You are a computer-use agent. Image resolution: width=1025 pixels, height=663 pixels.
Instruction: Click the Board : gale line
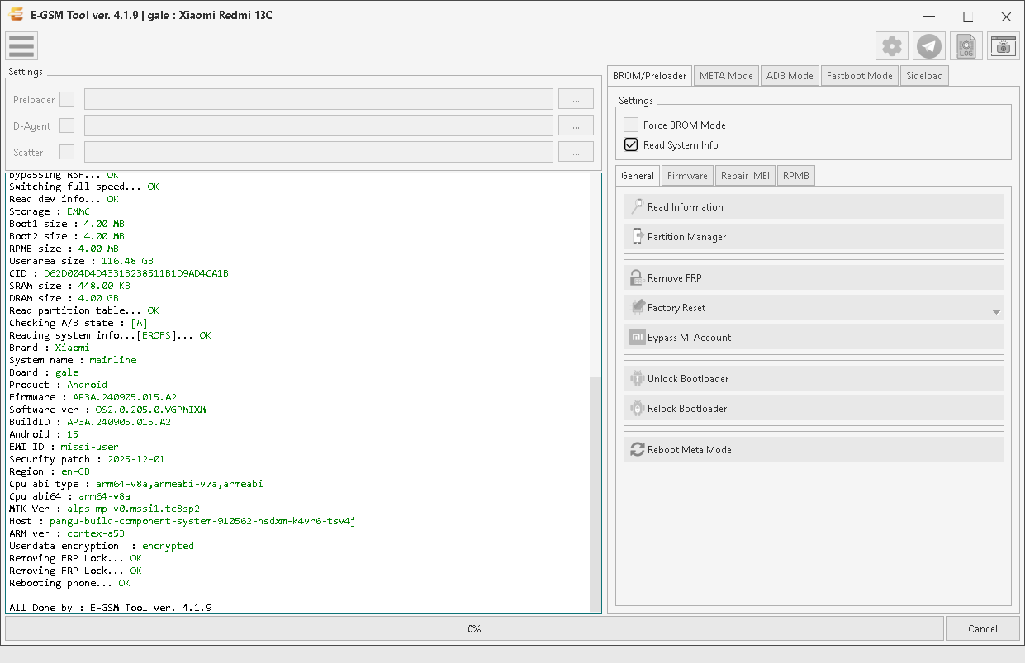[x=44, y=372]
